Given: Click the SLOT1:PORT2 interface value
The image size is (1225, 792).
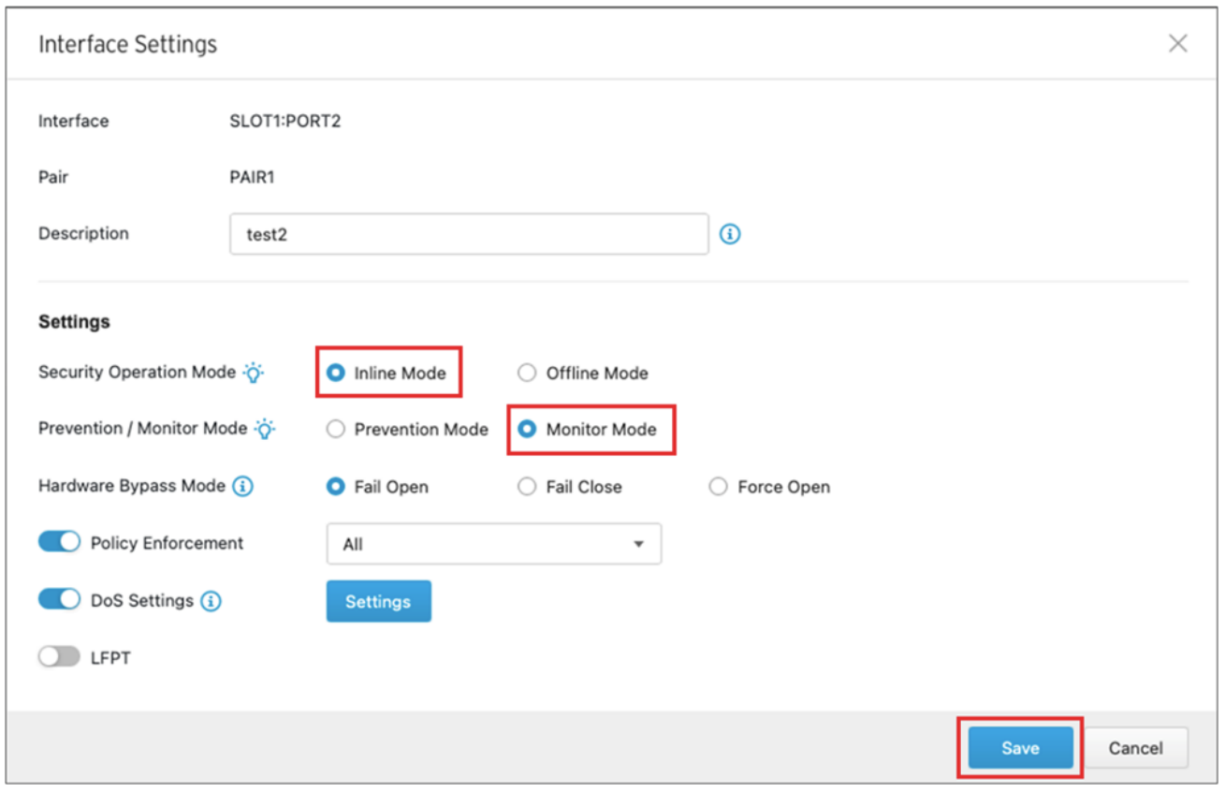Looking at the screenshot, I should pos(285,121).
